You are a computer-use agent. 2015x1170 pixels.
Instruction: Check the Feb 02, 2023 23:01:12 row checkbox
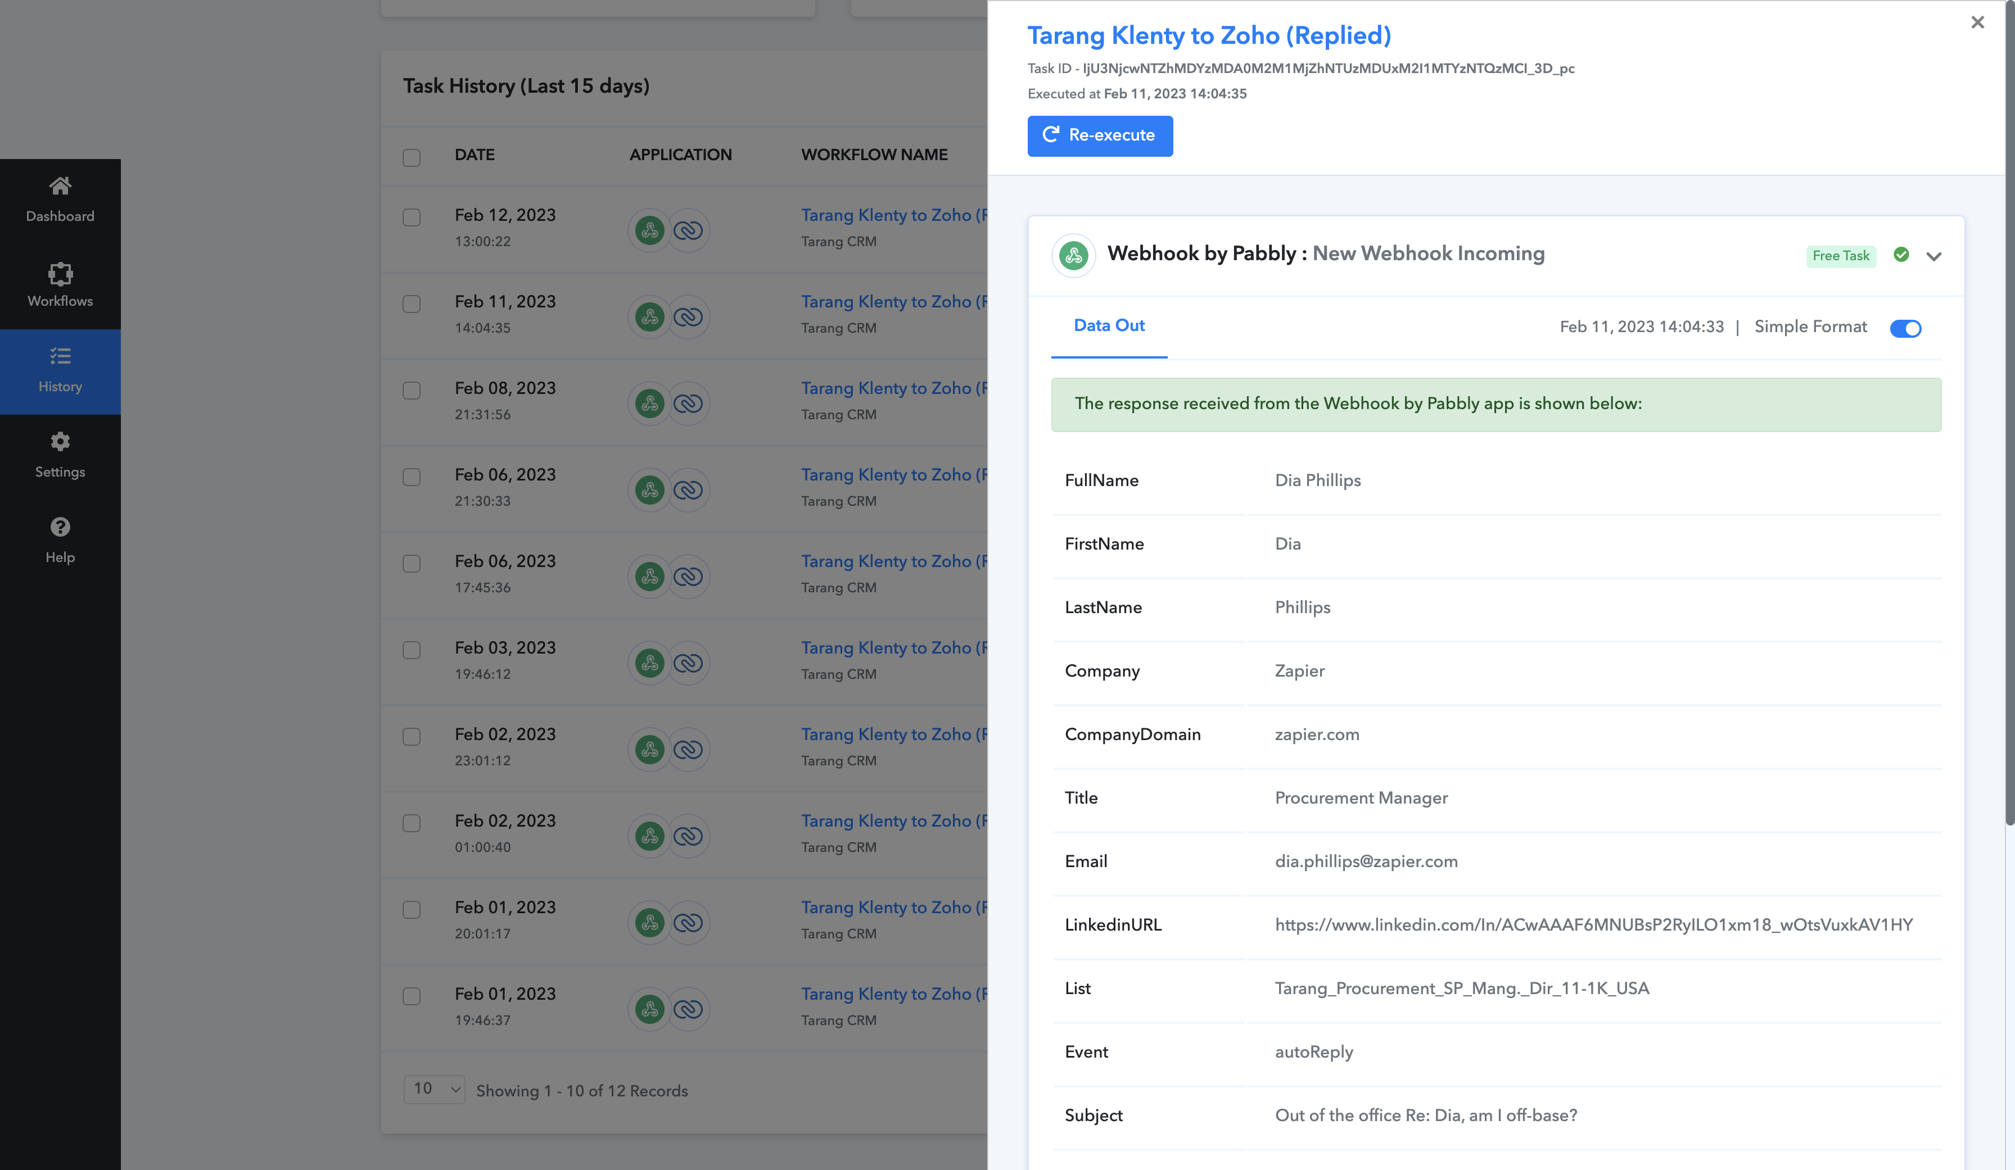tap(412, 736)
